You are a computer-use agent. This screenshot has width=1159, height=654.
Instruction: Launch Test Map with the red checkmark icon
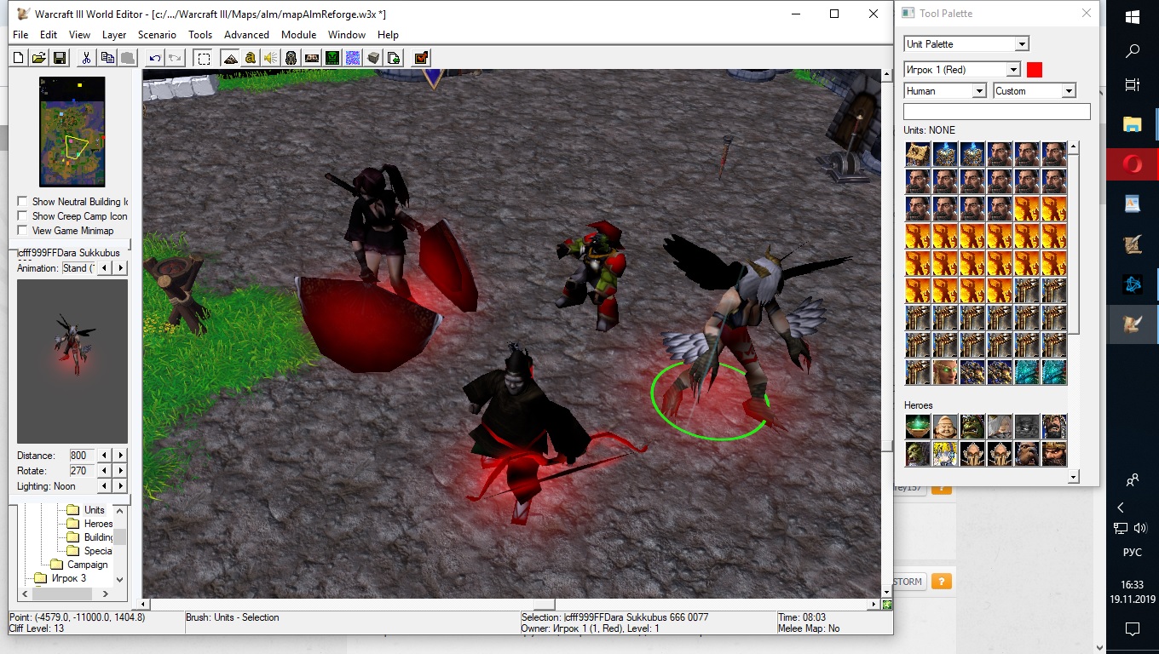point(421,58)
